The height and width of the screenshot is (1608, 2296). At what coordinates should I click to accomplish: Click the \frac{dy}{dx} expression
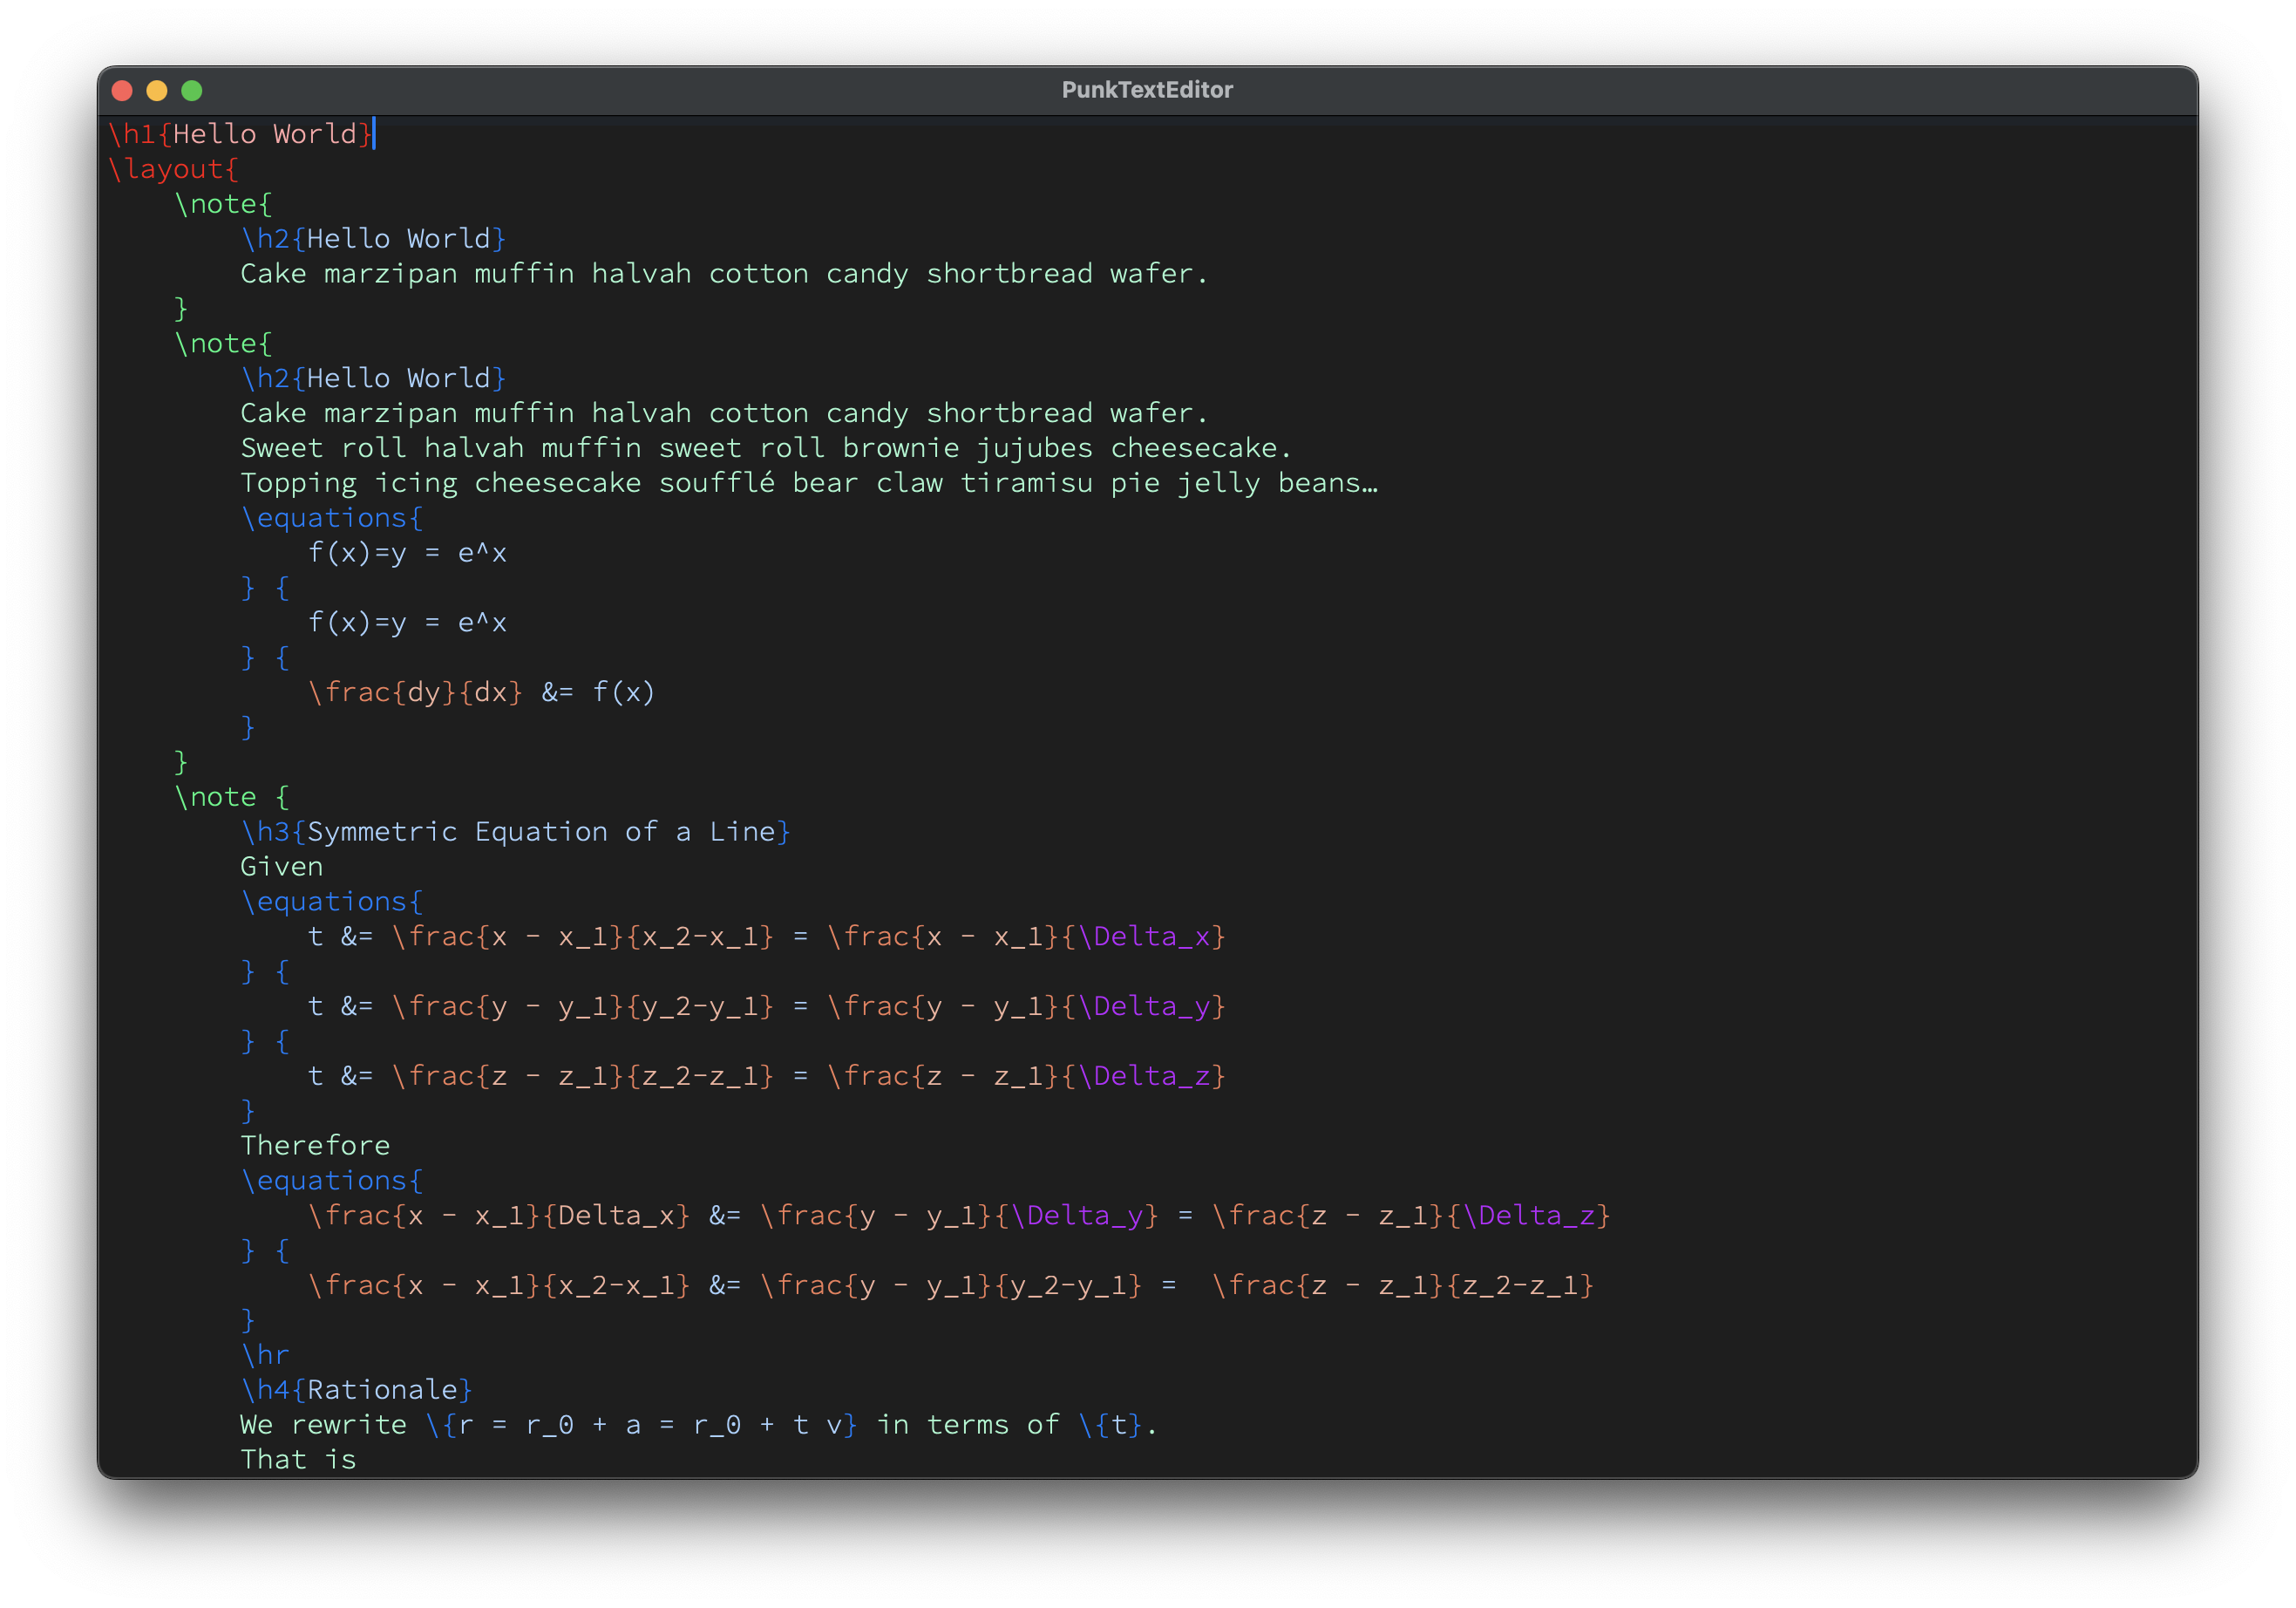tap(415, 692)
